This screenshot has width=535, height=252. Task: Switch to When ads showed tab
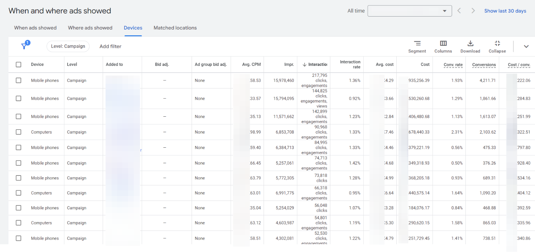35,28
